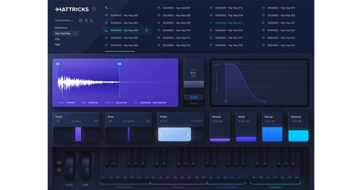Favorite DiGiNOiZ - Hip Hop 004 with its star

tap(146, 30)
